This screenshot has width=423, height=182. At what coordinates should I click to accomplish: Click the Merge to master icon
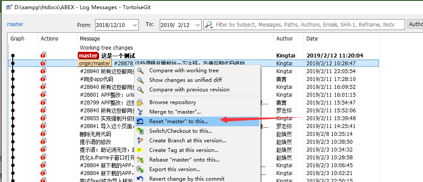pyautogui.click(x=140, y=112)
